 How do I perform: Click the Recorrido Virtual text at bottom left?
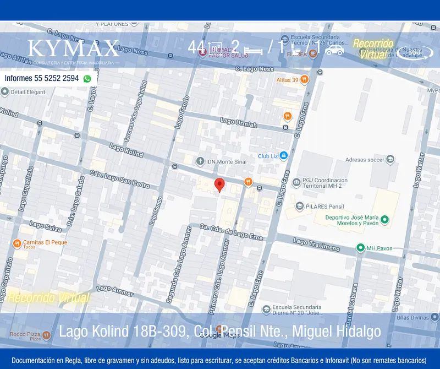coord(48,297)
